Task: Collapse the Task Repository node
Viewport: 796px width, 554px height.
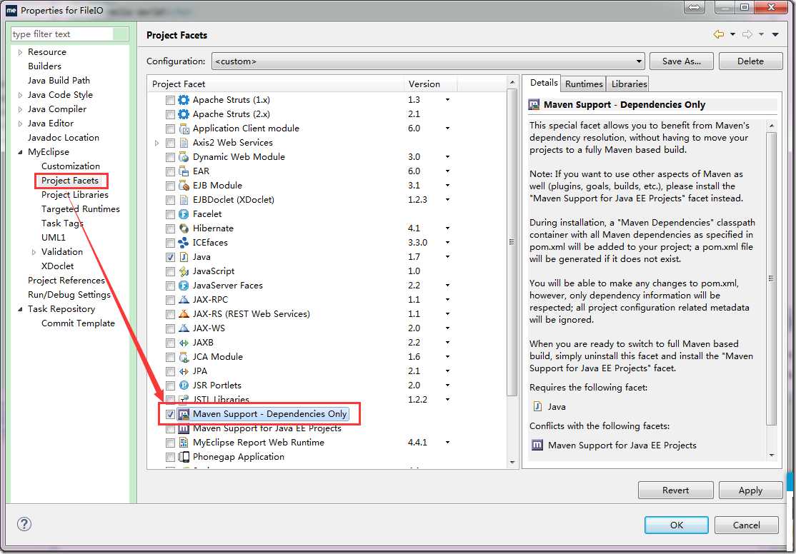Action: [20, 309]
